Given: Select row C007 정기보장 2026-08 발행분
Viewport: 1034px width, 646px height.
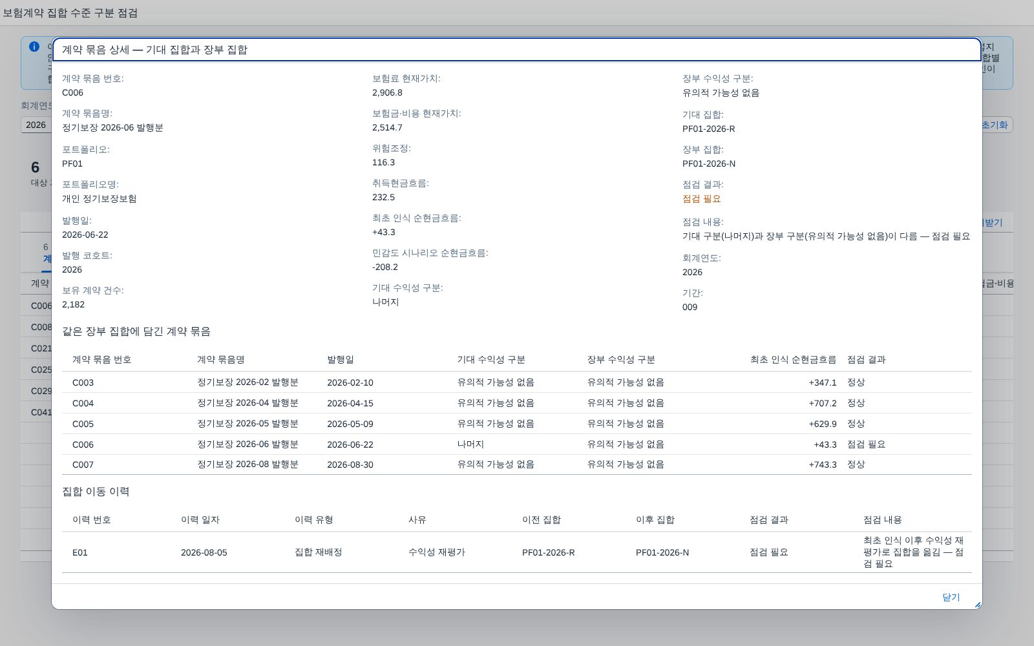Looking at the screenshot, I should click(516, 464).
